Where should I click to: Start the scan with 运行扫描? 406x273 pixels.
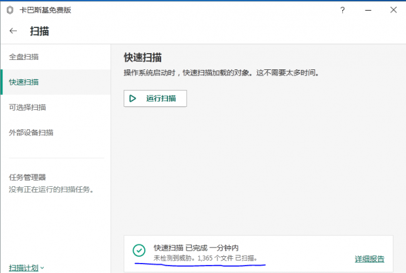tap(155, 99)
